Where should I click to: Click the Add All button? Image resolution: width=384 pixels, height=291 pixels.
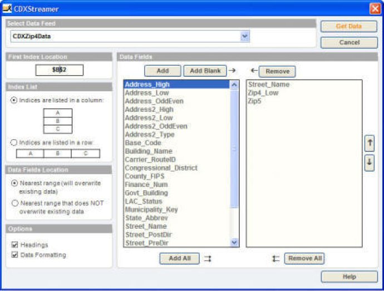click(180, 258)
